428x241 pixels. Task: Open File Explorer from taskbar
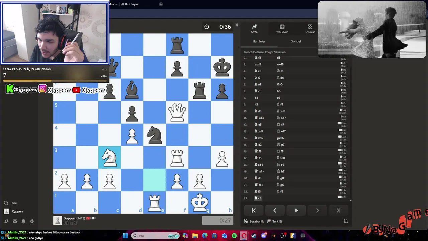195,236
